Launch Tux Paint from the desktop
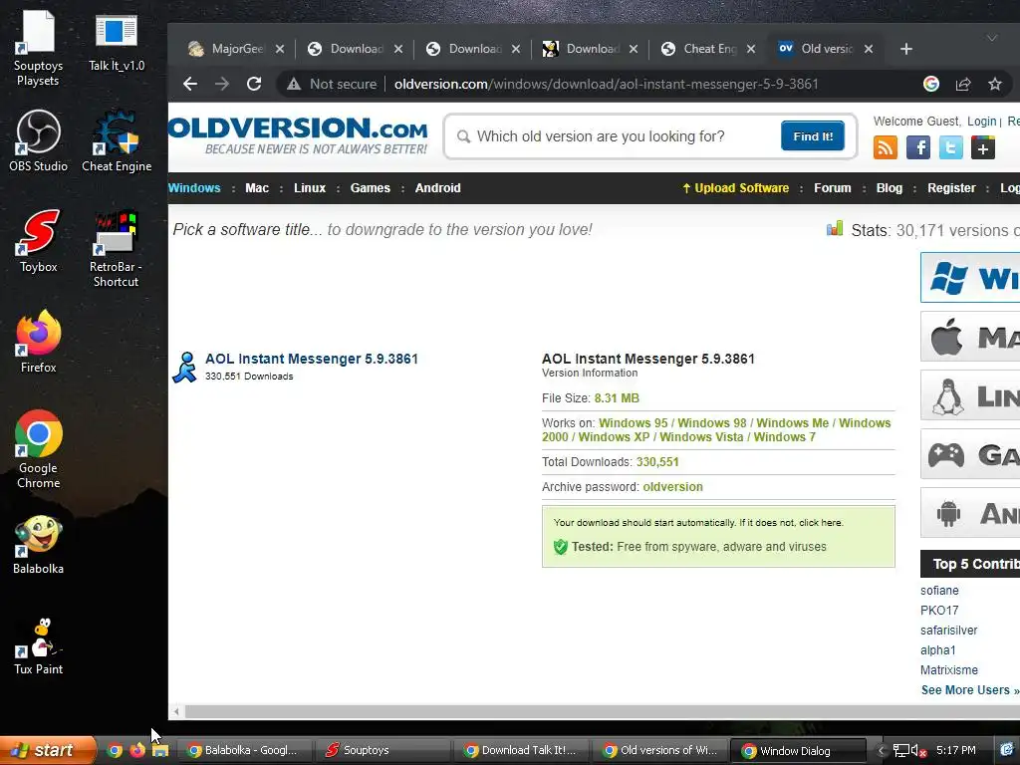This screenshot has width=1020, height=765. click(38, 645)
